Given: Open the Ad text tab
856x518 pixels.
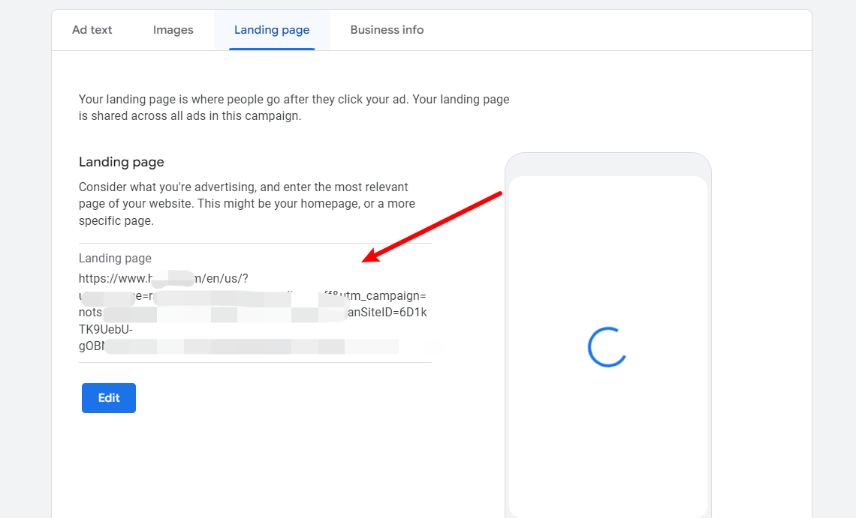Looking at the screenshot, I should [92, 30].
